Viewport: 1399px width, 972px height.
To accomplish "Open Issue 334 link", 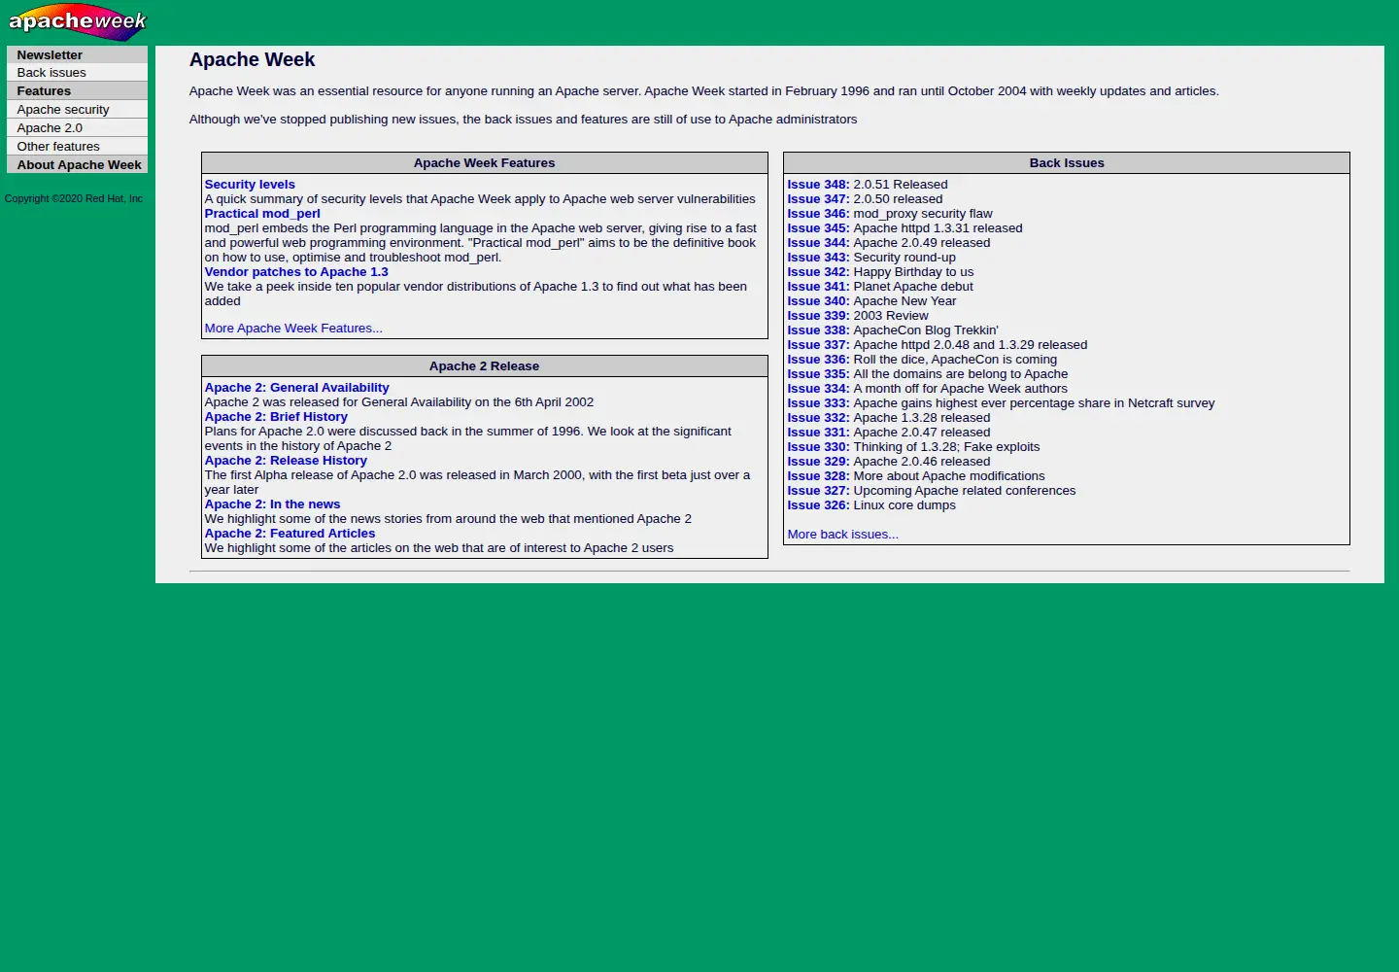I will click(x=818, y=389).
